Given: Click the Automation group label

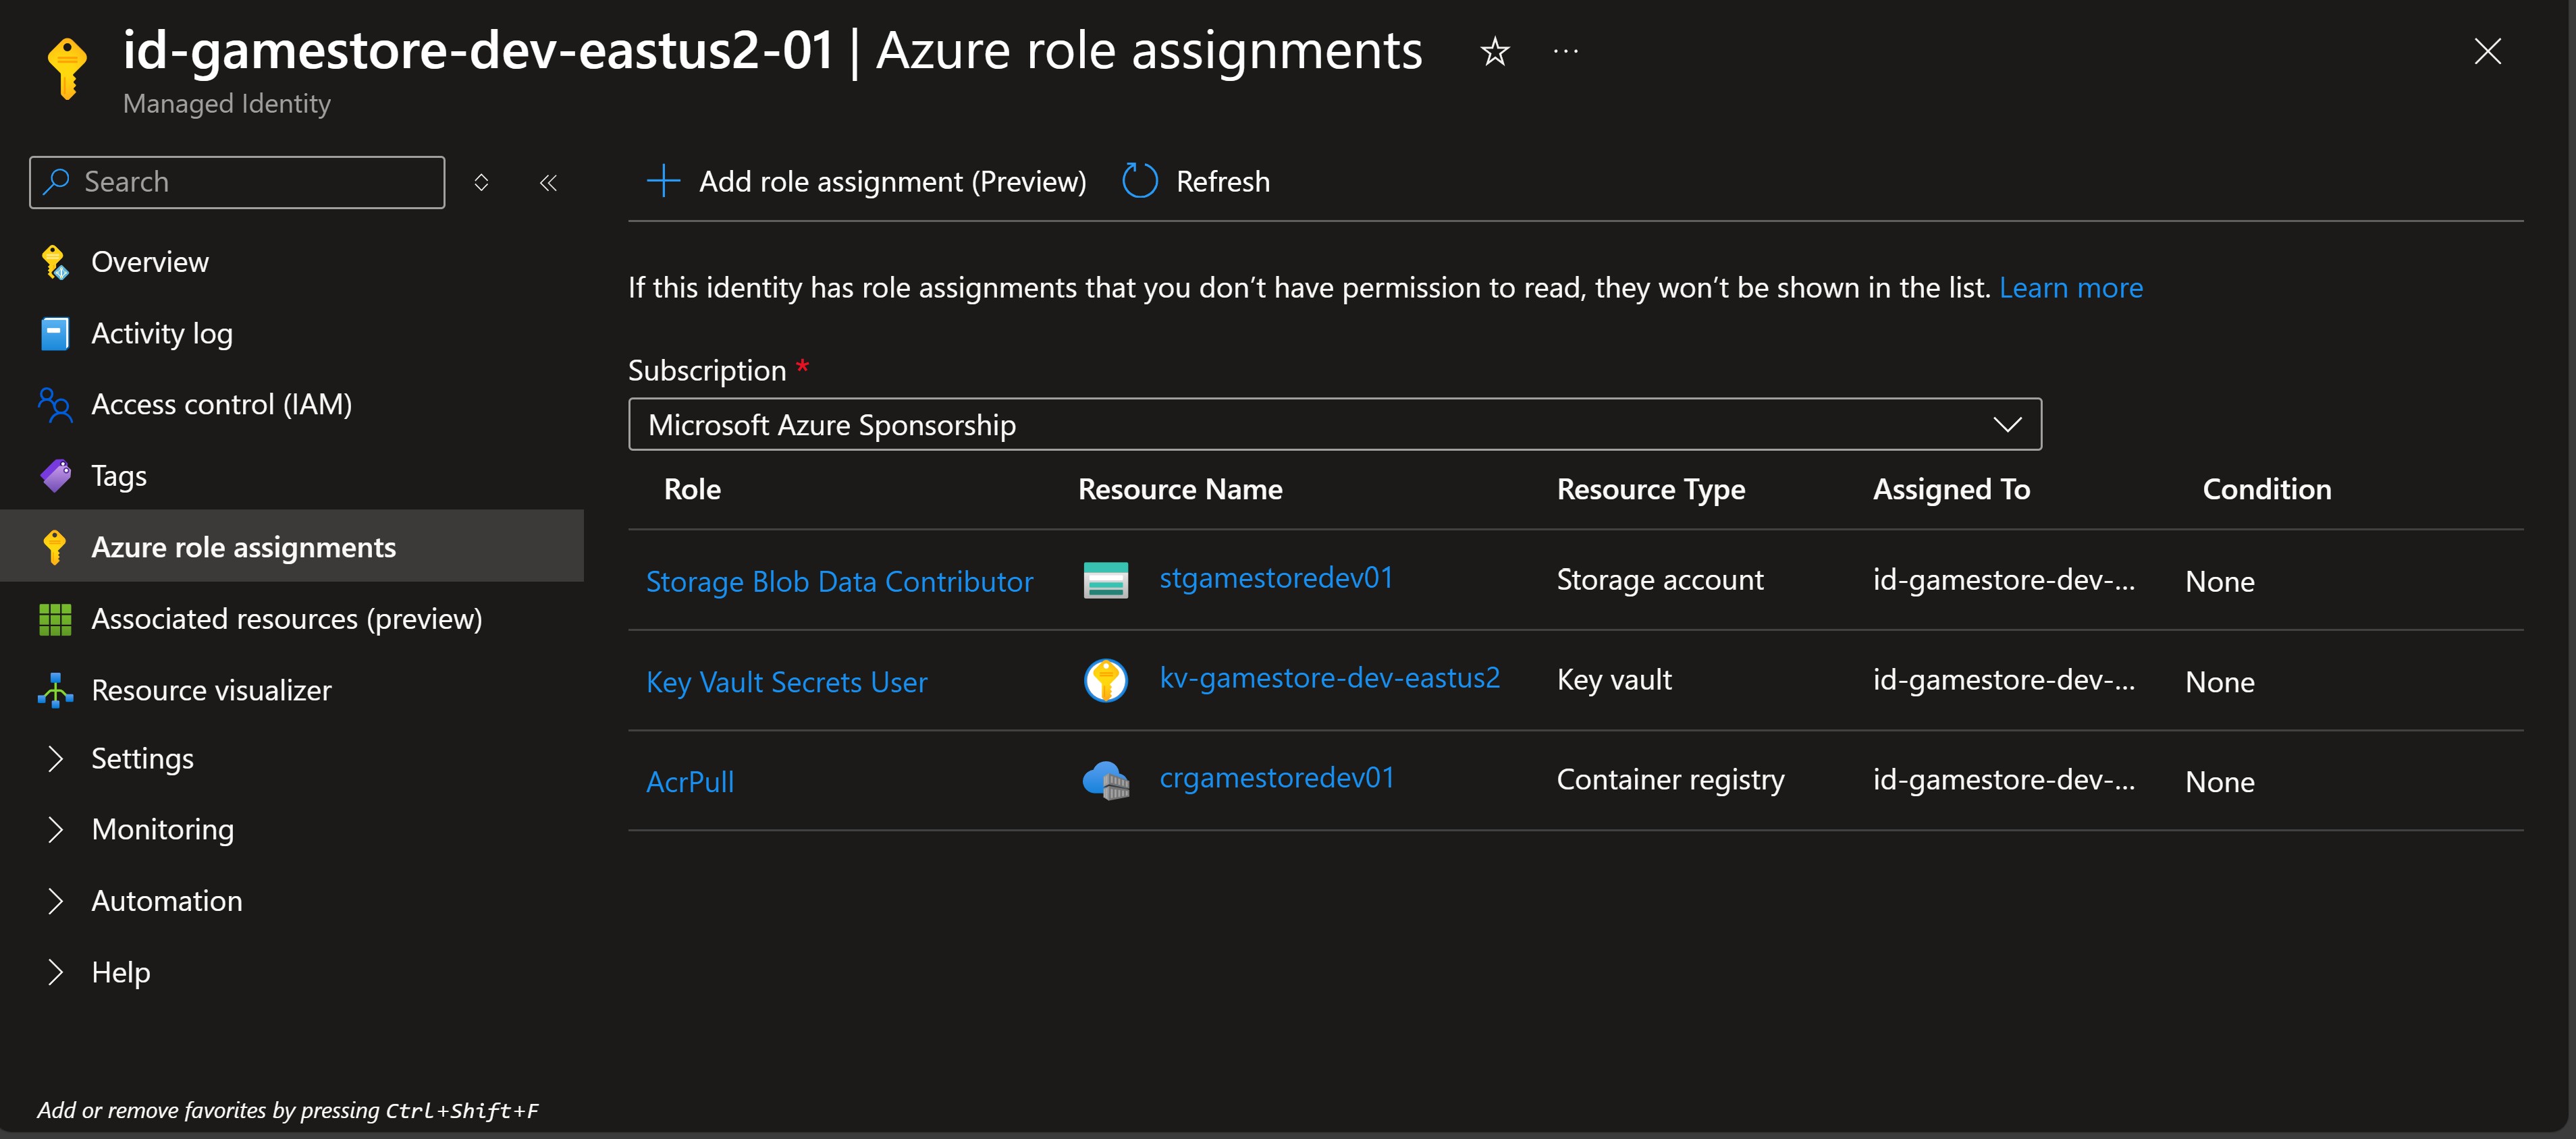Looking at the screenshot, I should (167, 901).
